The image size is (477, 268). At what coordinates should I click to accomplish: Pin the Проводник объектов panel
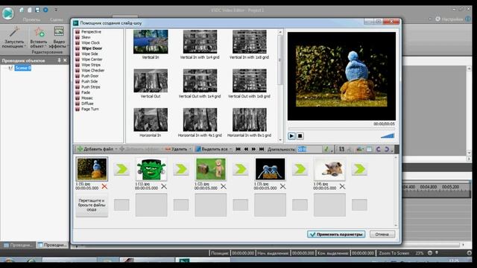[59, 60]
